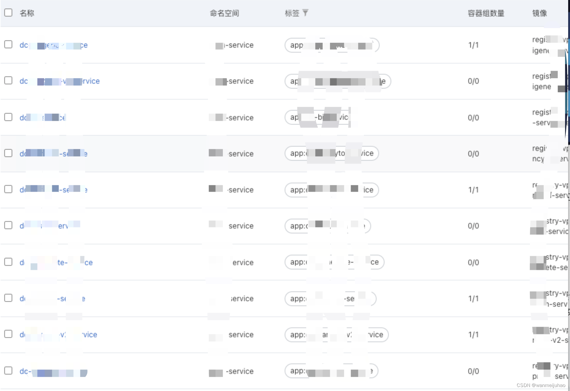Click the label tag containing '-bi'

(318, 118)
